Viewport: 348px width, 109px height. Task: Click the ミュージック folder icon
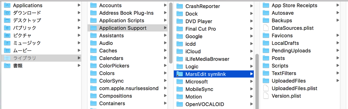point(7,43)
